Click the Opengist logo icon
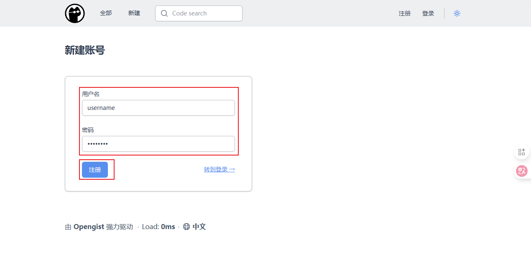531x255 pixels. (75, 13)
